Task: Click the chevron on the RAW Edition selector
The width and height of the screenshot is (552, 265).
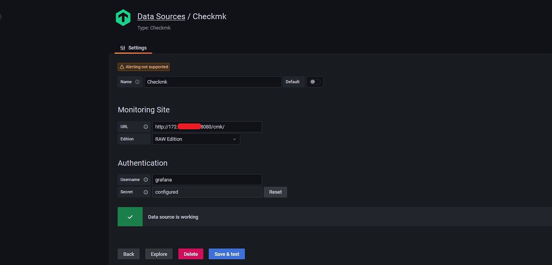Action: point(234,139)
